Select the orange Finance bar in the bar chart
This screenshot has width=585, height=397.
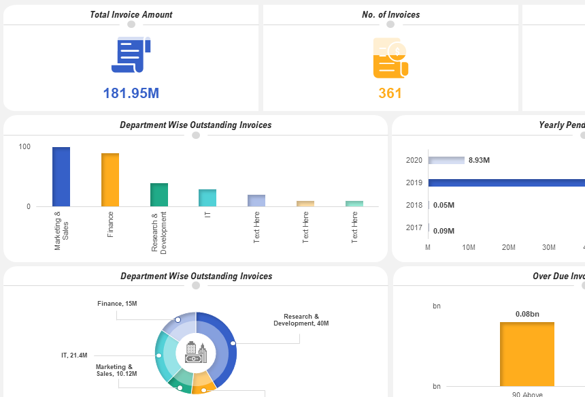click(x=110, y=180)
